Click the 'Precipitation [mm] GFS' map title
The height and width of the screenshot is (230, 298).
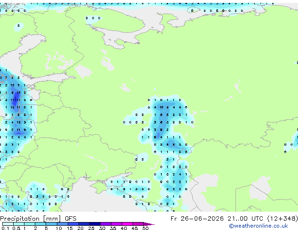pyautogui.click(x=38, y=219)
